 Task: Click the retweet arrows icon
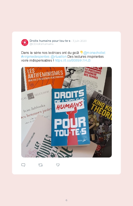(40, 165)
